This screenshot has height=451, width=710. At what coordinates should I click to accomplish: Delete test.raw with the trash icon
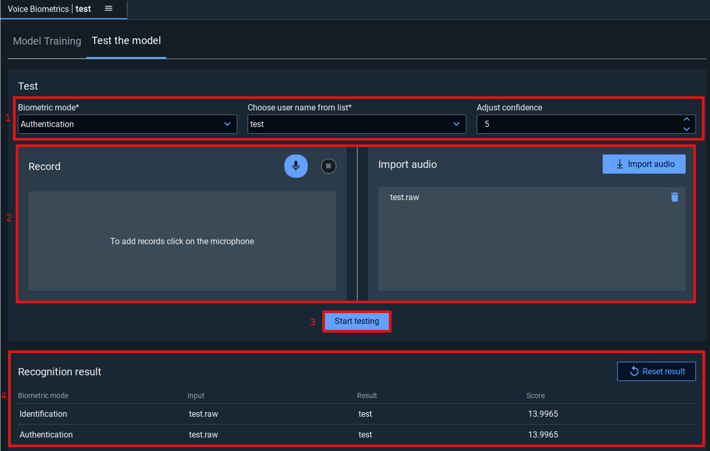click(x=674, y=197)
